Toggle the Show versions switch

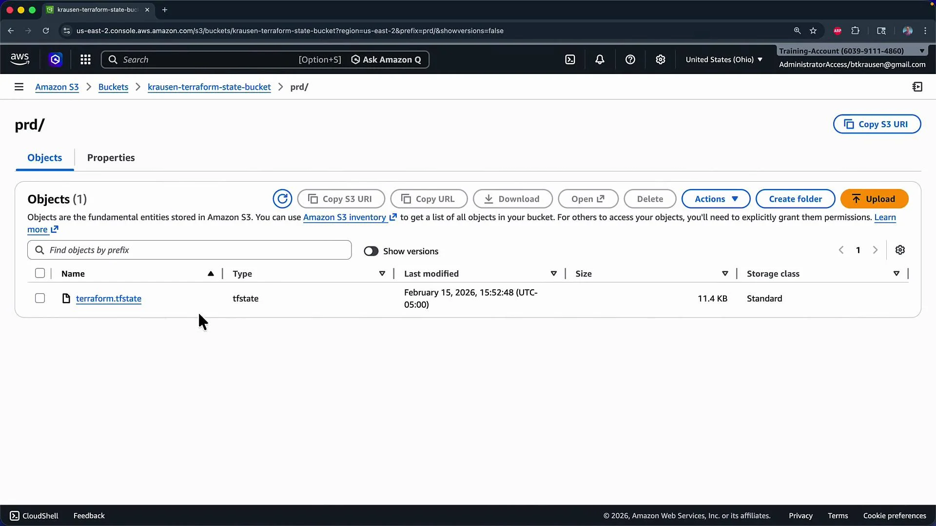tap(371, 251)
